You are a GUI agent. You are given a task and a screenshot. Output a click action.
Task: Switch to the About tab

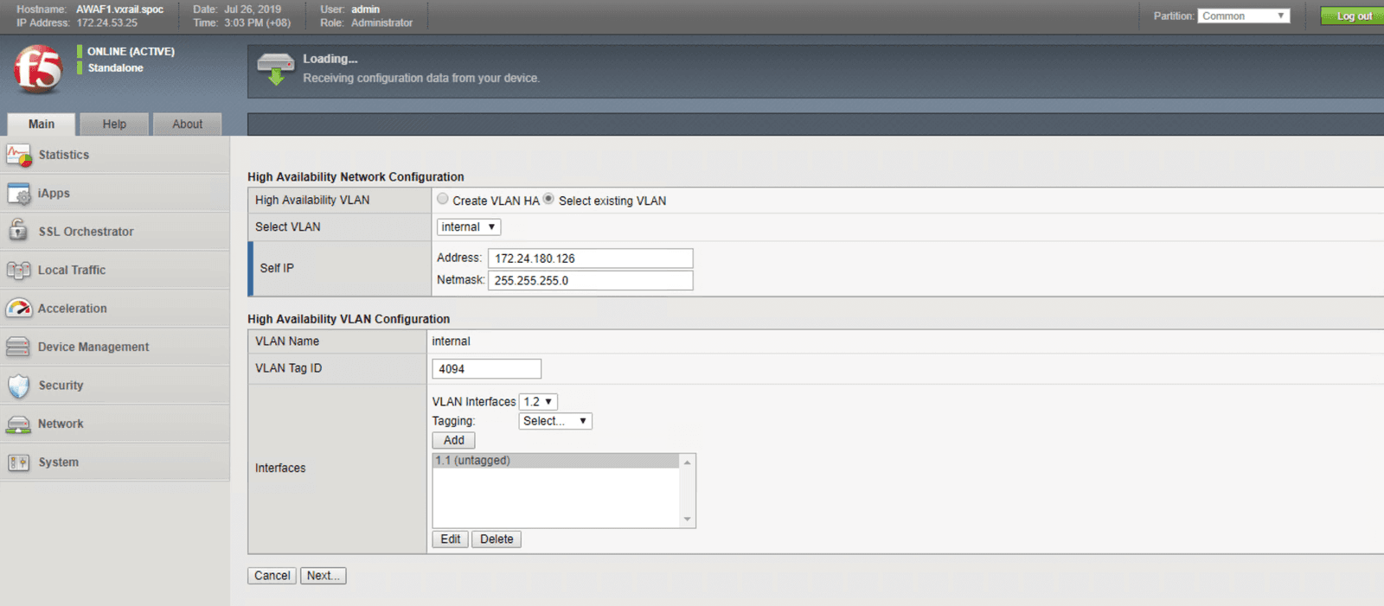click(187, 124)
